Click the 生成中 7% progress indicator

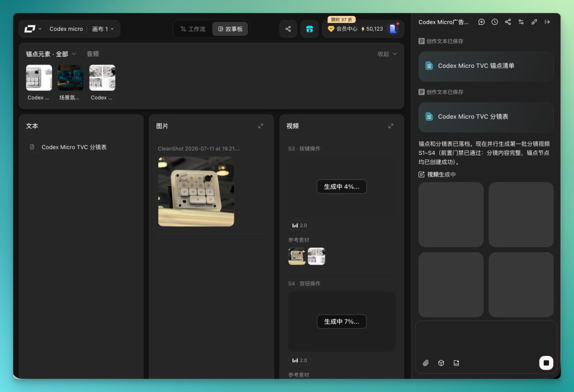point(342,321)
